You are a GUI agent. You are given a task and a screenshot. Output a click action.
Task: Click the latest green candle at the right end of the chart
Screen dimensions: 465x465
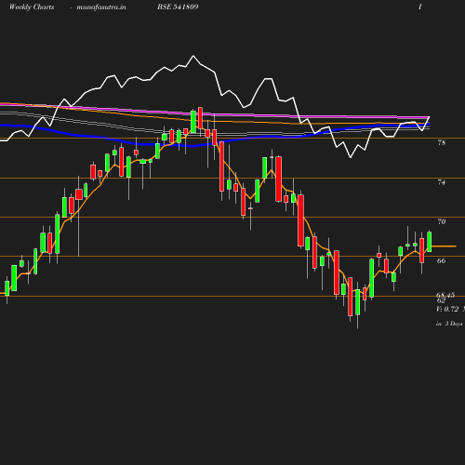click(x=430, y=242)
